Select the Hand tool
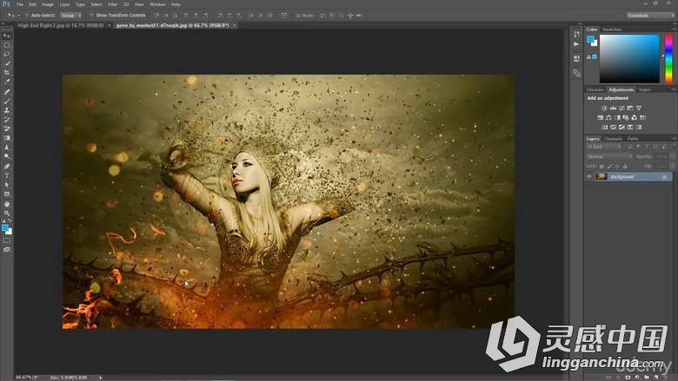The image size is (678, 381). click(x=6, y=204)
